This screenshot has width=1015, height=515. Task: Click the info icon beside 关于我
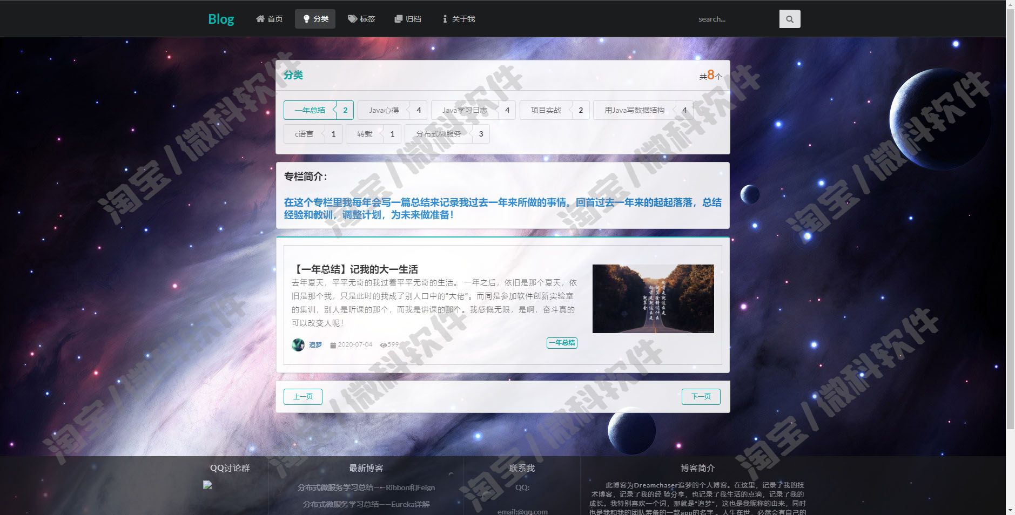click(x=445, y=19)
